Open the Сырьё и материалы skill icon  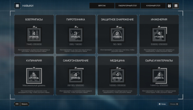click(159, 76)
